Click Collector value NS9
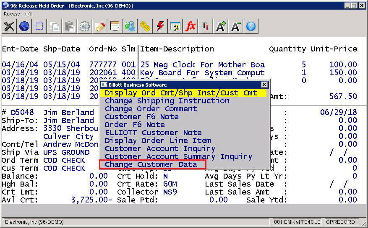Viewport: 368px width, 228px height. click(170, 192)
